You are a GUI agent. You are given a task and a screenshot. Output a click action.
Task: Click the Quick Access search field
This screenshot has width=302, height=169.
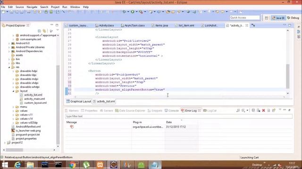click(245, 18)
